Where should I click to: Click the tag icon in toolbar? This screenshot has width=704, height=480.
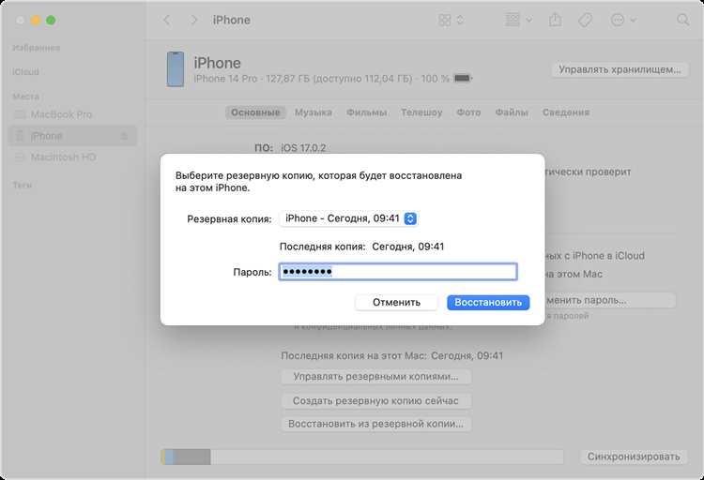point(585,20)
